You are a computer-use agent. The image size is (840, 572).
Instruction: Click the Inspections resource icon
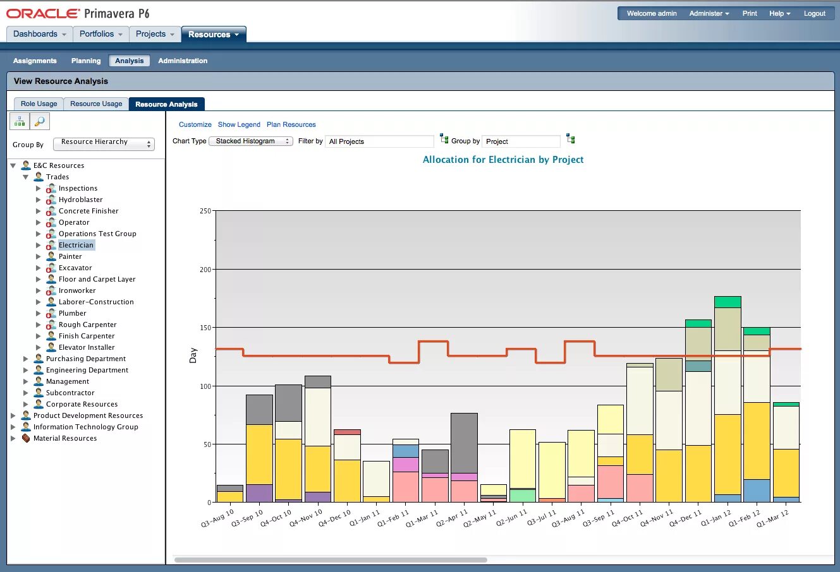(x=51, y=188)
